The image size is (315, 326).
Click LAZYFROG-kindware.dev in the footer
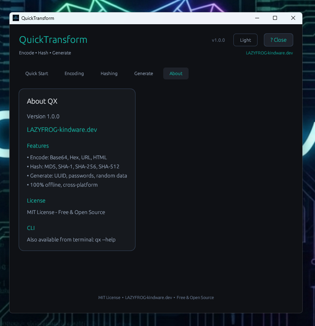pos(149,297)
